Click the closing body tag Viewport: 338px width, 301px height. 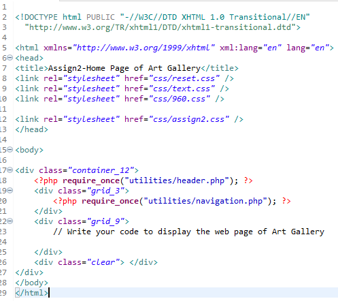[x=31, y=283]
